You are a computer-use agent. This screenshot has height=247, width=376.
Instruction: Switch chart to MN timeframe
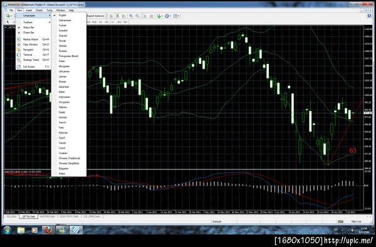click(x=125, y=22)
